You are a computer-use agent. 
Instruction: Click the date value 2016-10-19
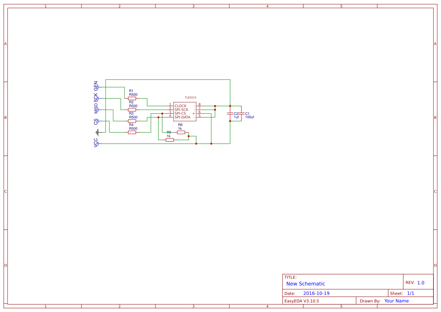316,293
